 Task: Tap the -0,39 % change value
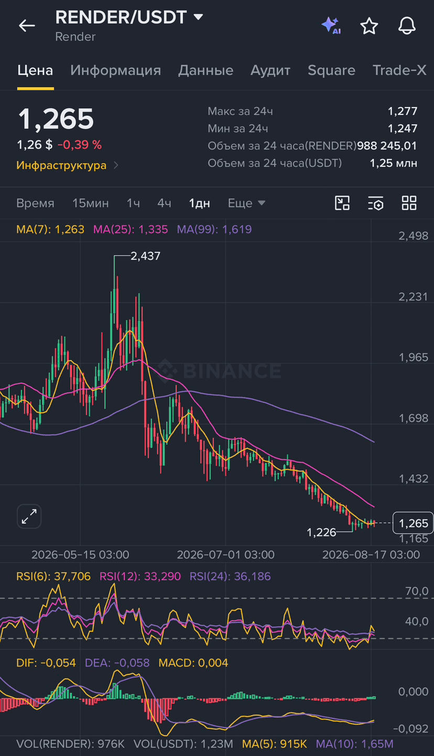pos(80,145)
